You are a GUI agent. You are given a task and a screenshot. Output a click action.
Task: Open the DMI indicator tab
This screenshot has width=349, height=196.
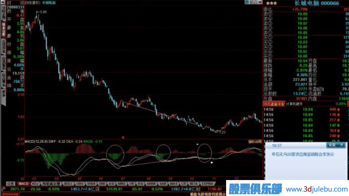click(102, 184)
